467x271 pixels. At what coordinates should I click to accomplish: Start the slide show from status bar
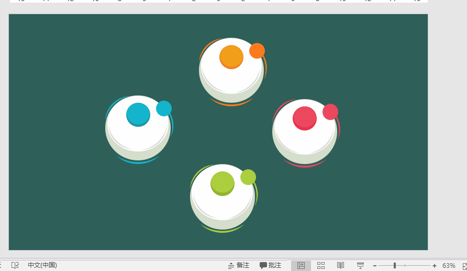tap(360, 266)
